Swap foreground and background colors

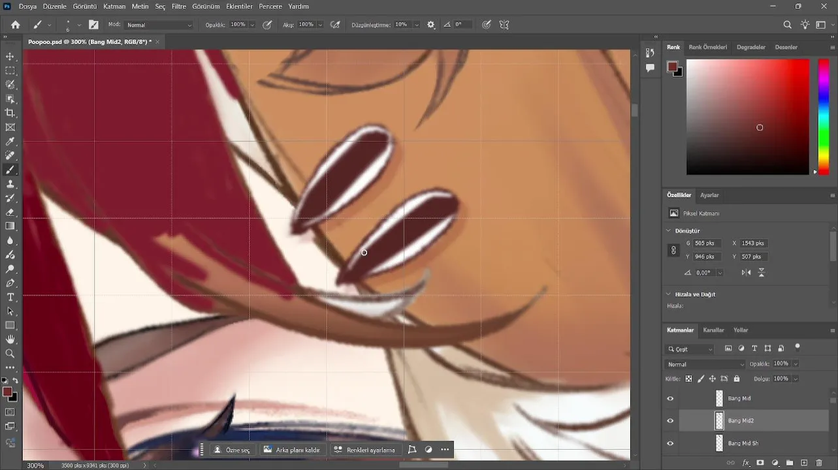click(x=16, y=381)
